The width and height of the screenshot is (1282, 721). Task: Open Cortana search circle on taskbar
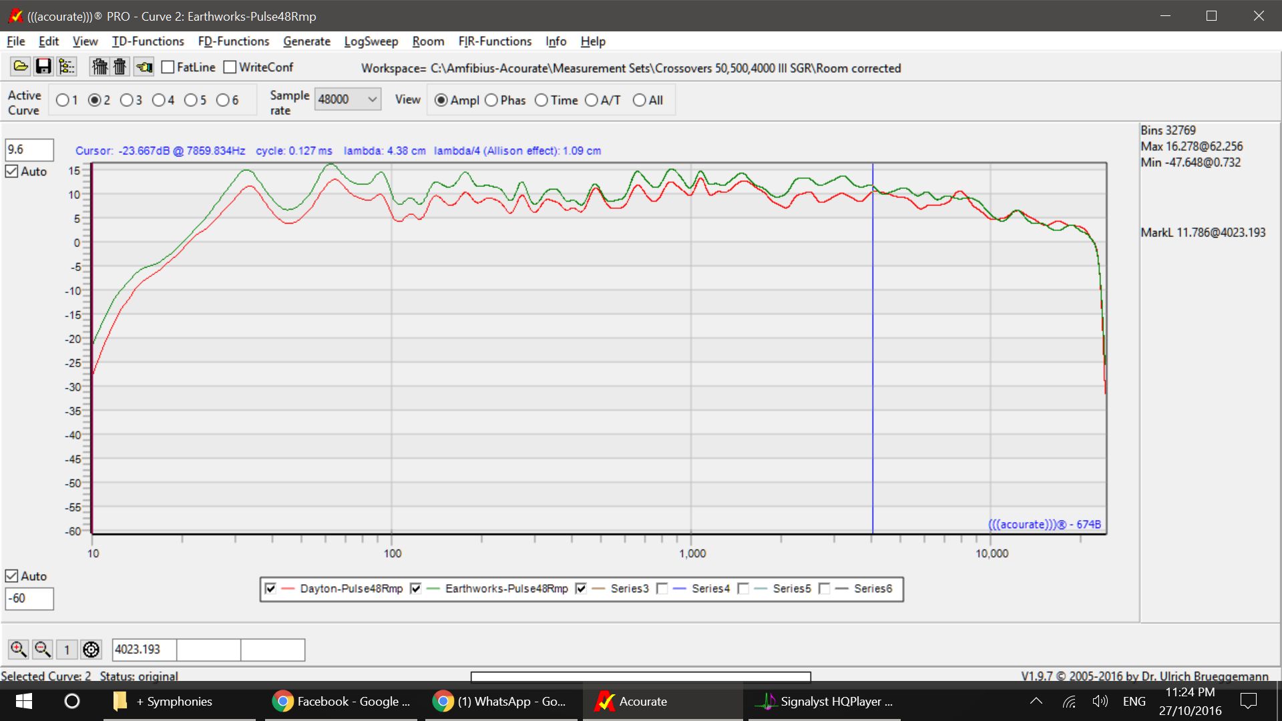71,701
